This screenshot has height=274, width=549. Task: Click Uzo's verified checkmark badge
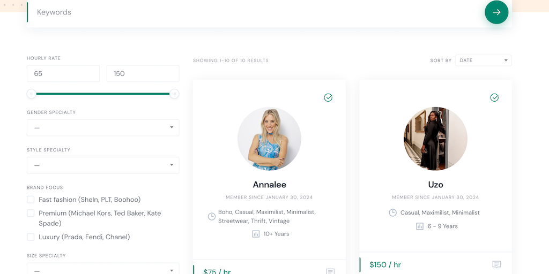pos(494,97)
